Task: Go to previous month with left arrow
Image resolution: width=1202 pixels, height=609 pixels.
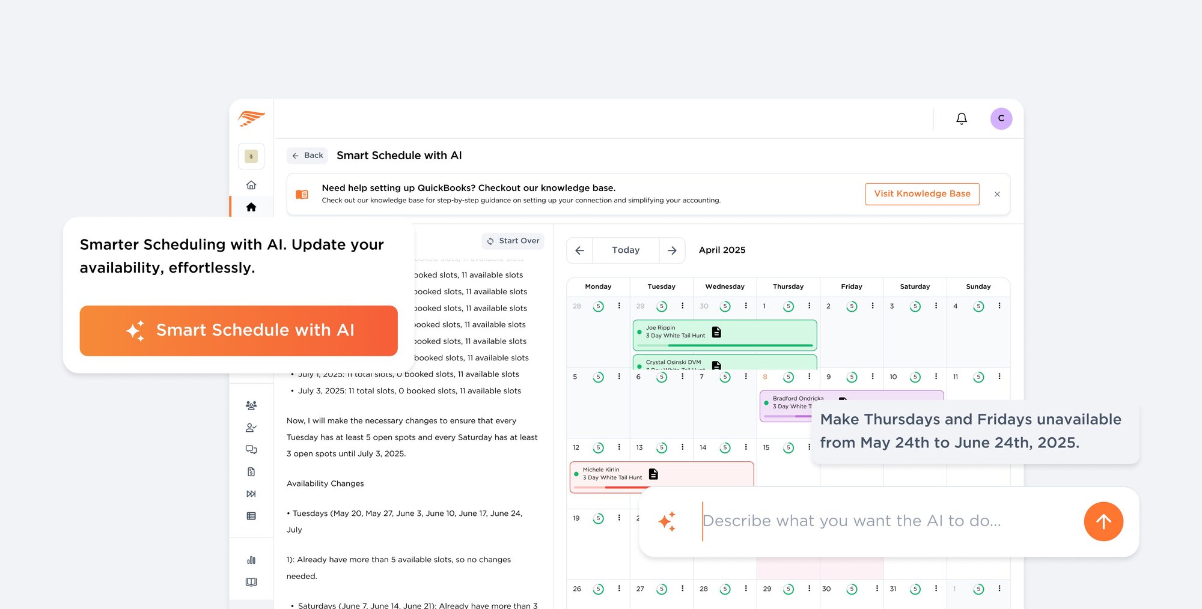Action: click(579, 250)
